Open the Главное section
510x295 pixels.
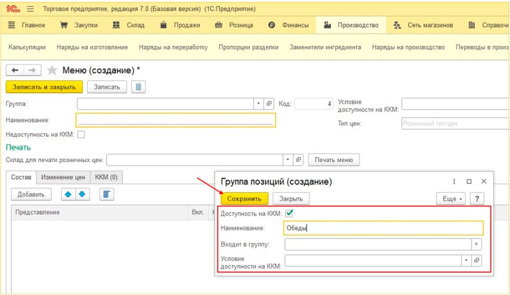(x=27, y=25)
